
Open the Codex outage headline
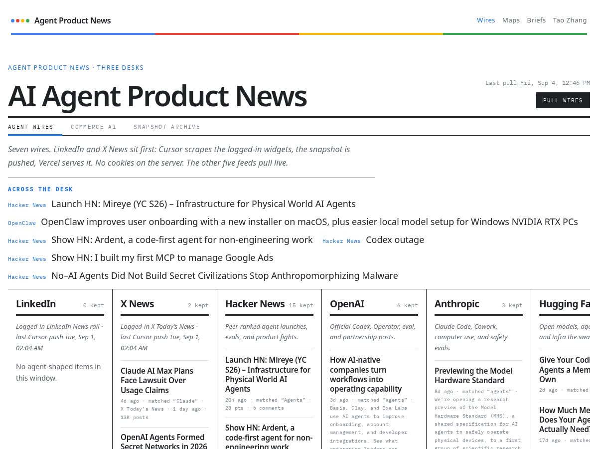pos(395,240)
